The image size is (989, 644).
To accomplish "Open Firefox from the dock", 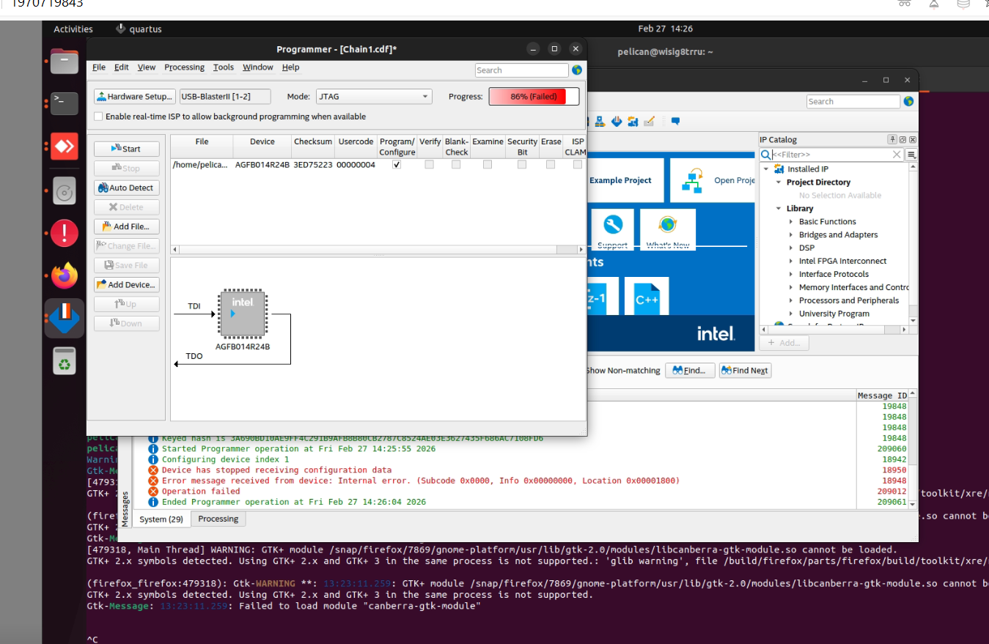I will (x=65, y=276).
